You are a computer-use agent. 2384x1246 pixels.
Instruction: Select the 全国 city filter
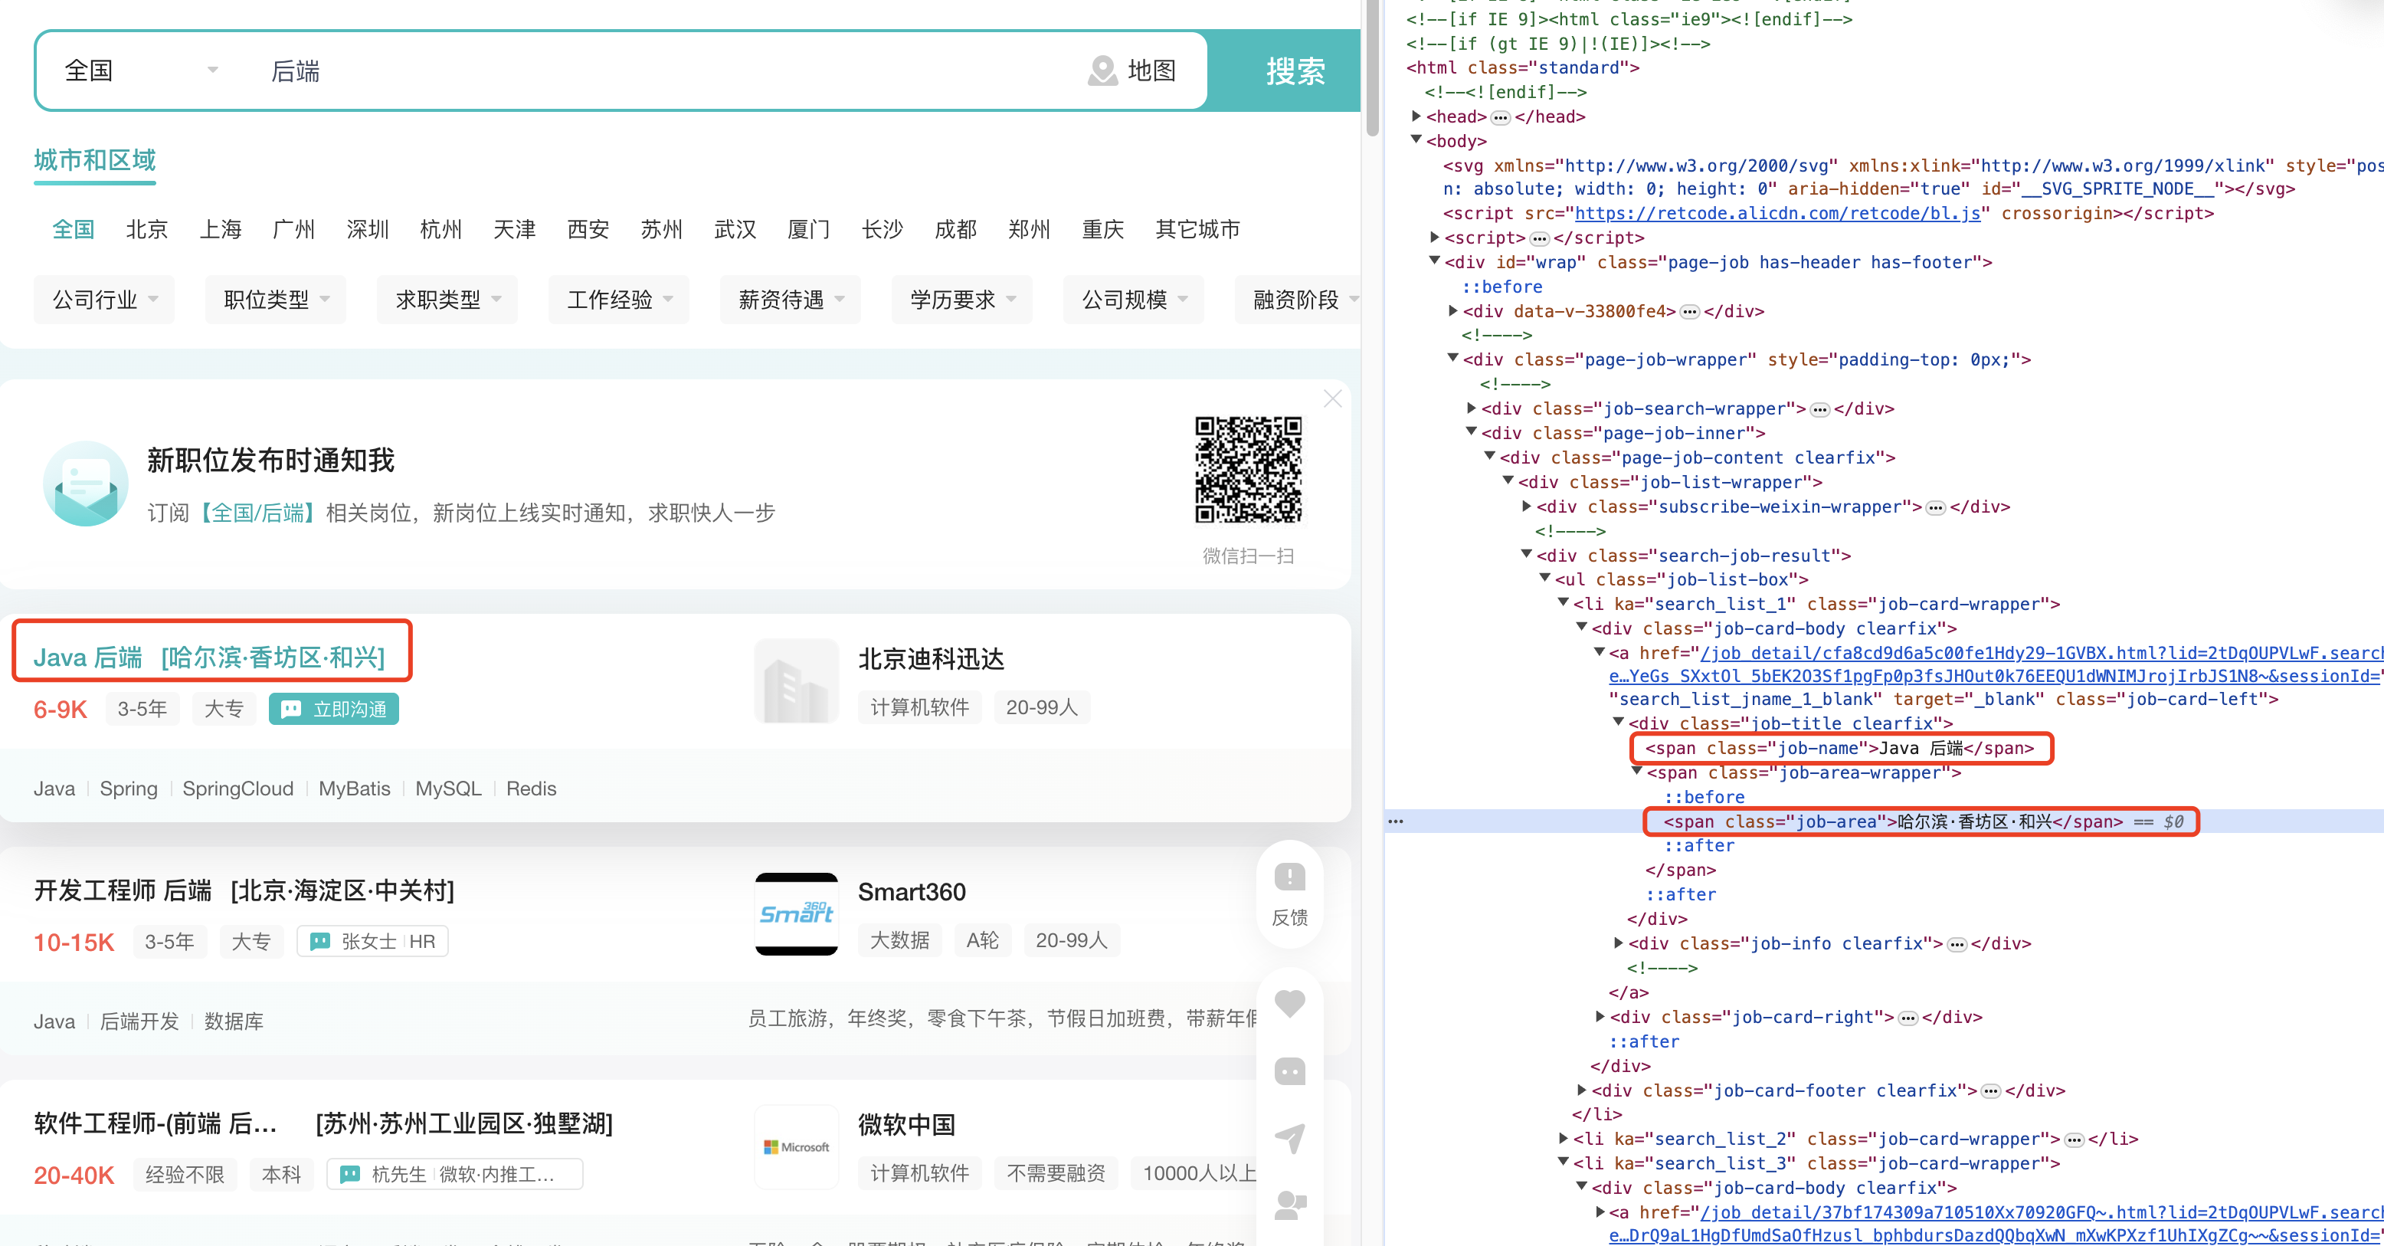pos(73,228)
